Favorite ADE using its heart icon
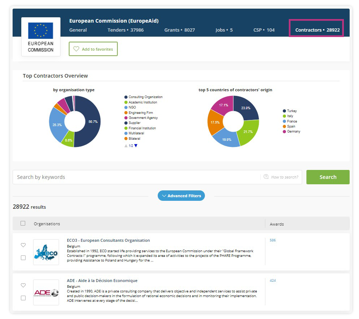The width and height of the screenshot is (359, 319). point(23,285)
